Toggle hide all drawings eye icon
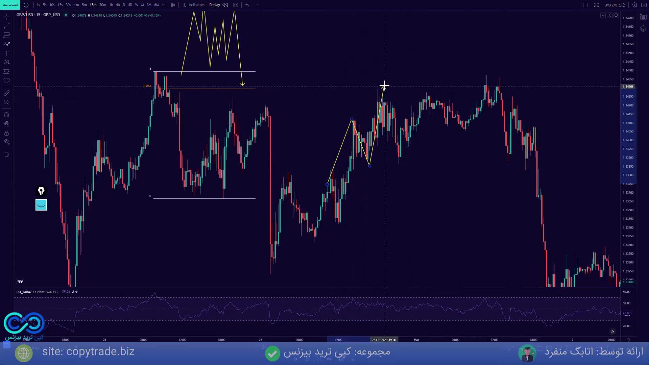 click(x=6, y=142)
